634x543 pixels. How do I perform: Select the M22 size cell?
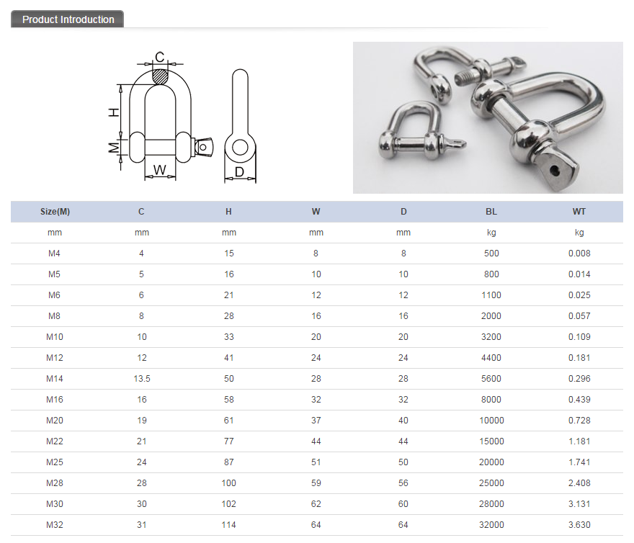point(55,441)
